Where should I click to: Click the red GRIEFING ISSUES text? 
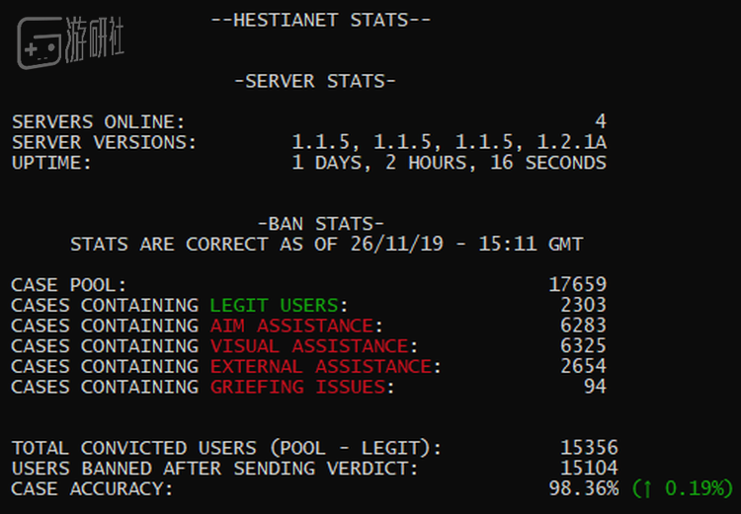coord(296,387)
